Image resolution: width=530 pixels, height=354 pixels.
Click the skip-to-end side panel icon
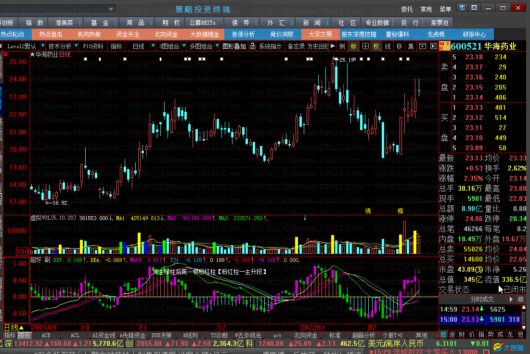pyautogui.click(x=434, y=46)
